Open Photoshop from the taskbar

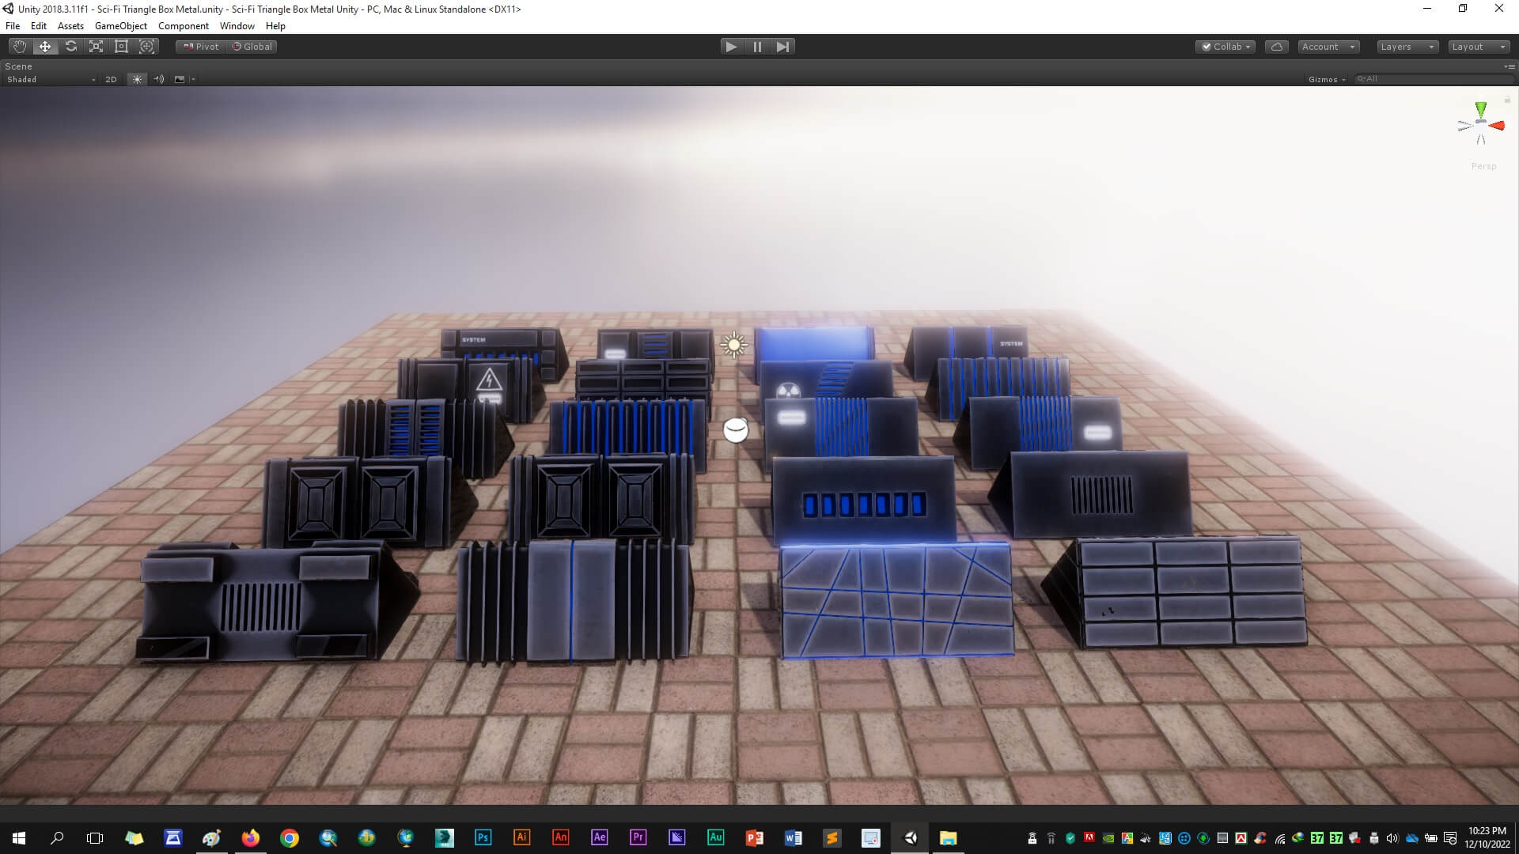(x=483, y=837)
